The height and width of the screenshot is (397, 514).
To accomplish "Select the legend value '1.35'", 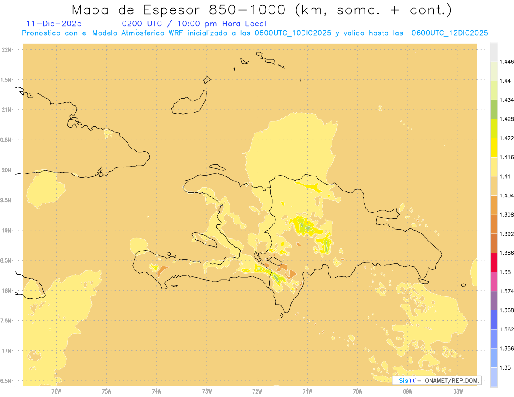I will (x=505, y=367).
